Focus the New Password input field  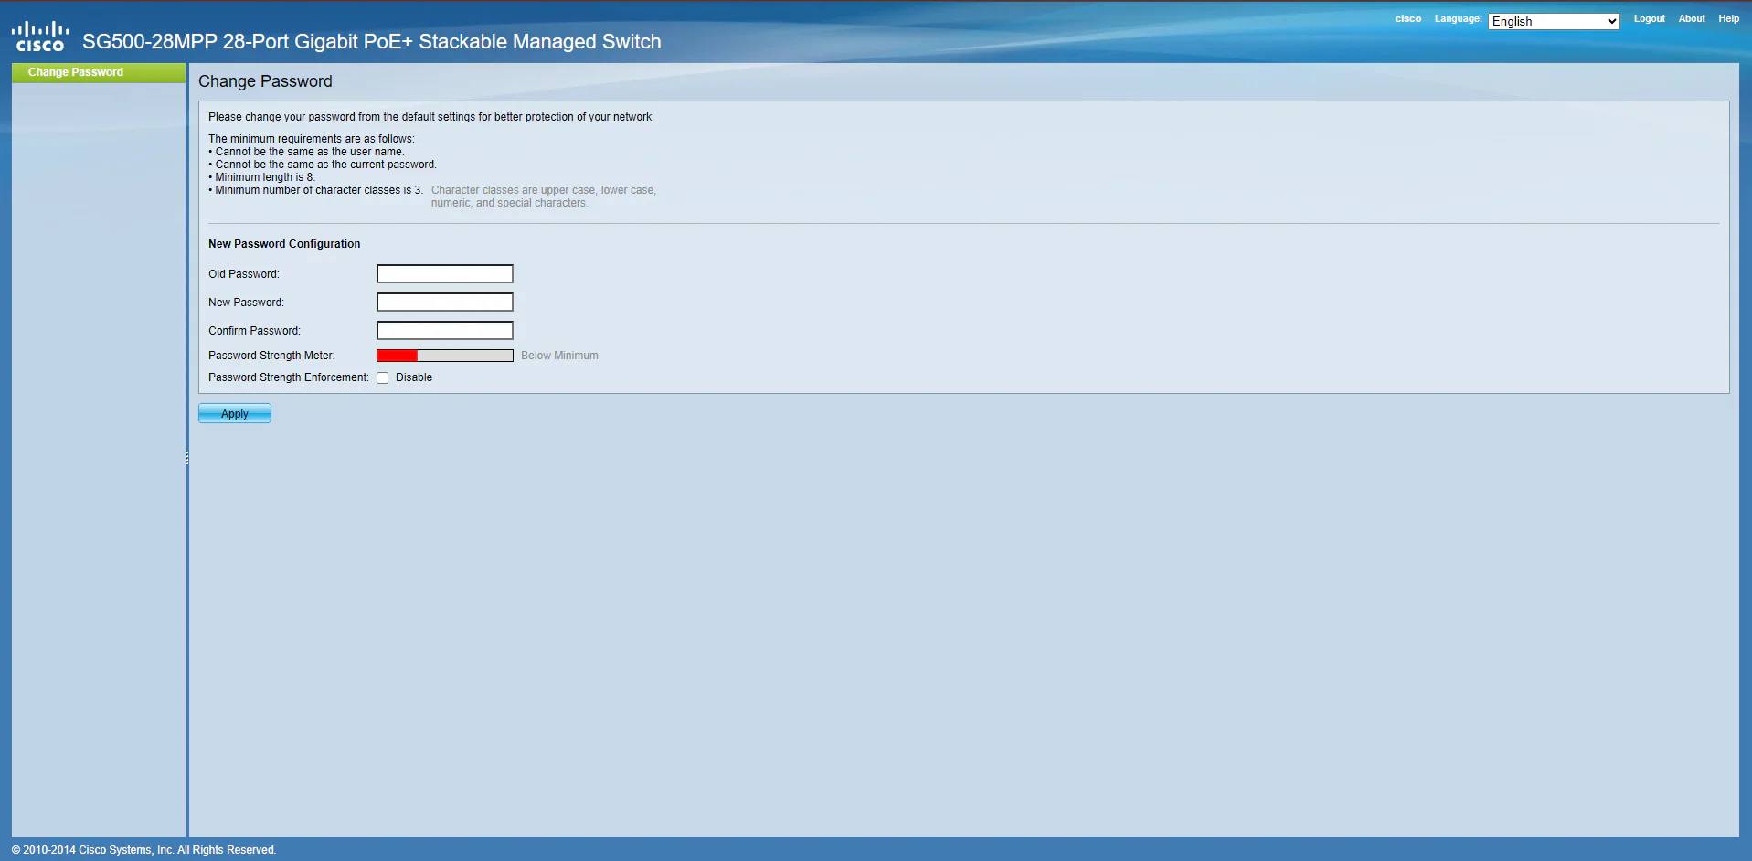(x=445, y=302)
